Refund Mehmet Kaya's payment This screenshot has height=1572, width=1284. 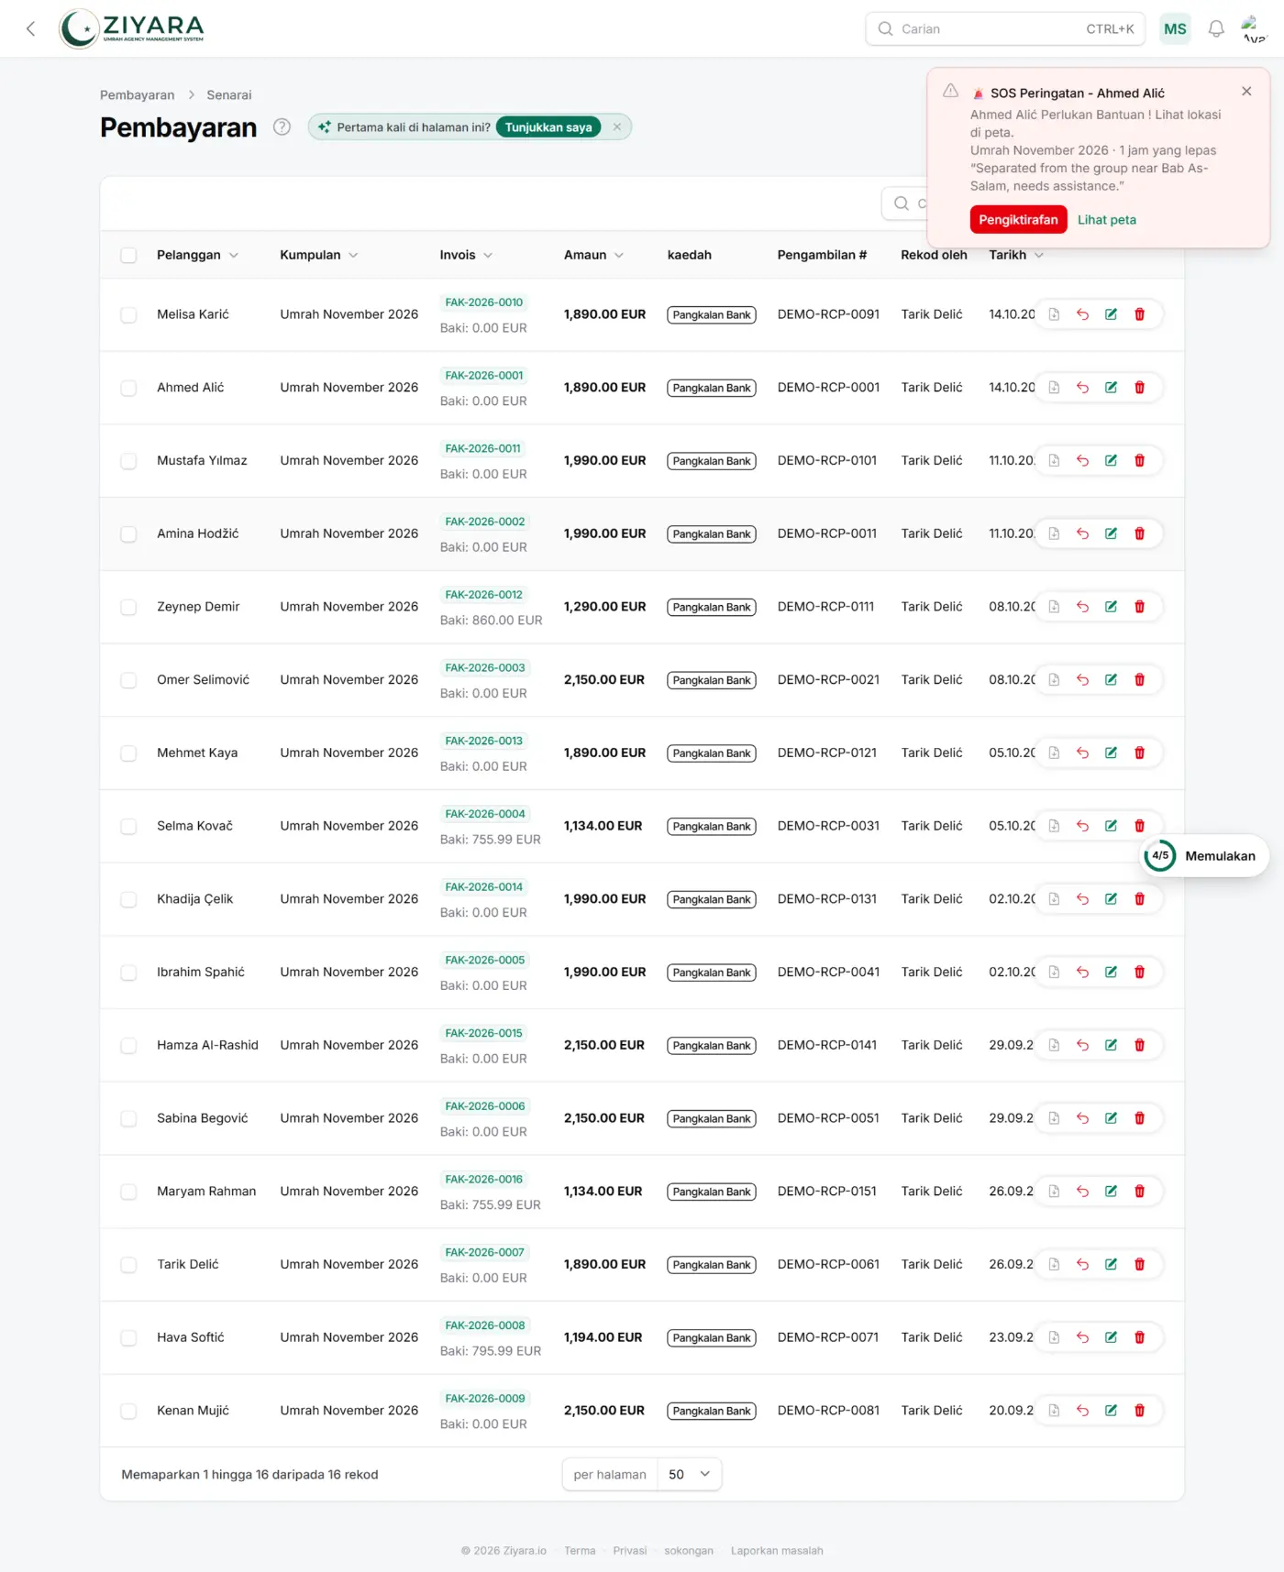[1082, 753]
